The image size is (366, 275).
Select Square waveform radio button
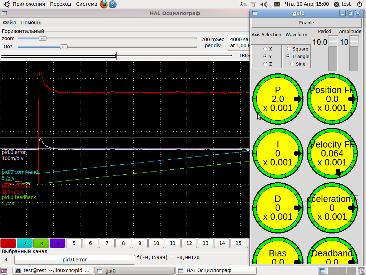click(x=289, y=49)
